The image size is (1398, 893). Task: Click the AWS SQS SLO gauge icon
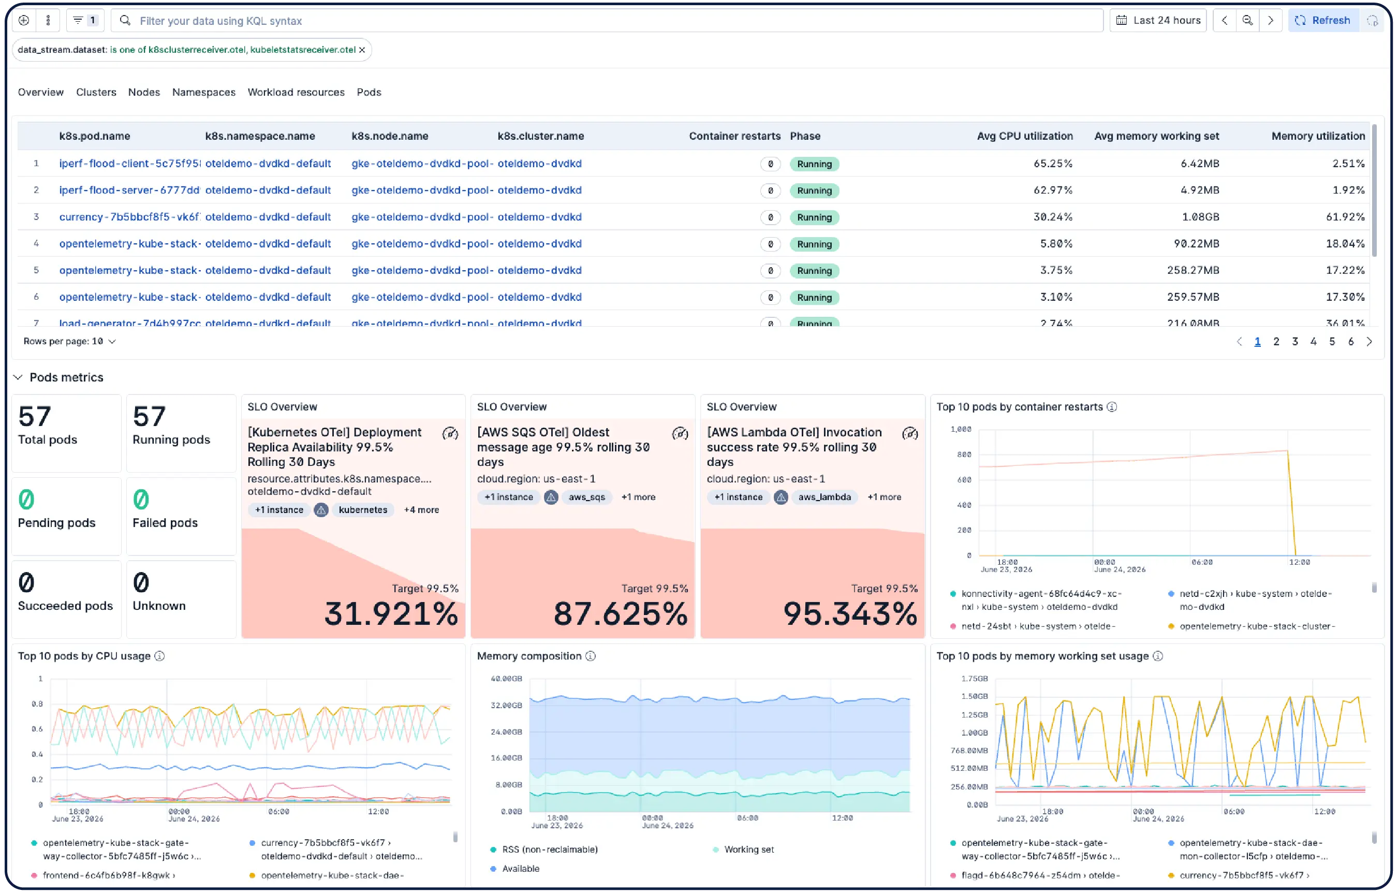[x=680, y=434]
